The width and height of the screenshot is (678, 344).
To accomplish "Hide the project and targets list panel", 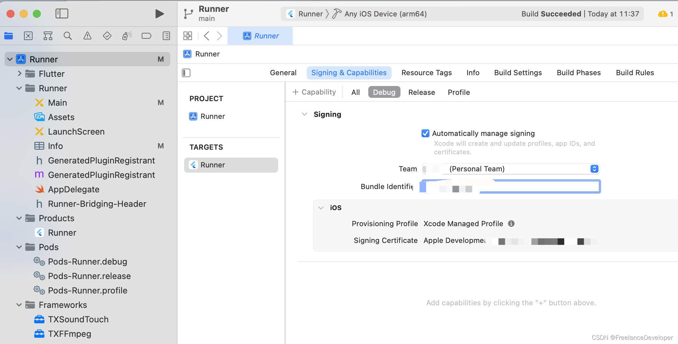I will click(x=186, y=73).
